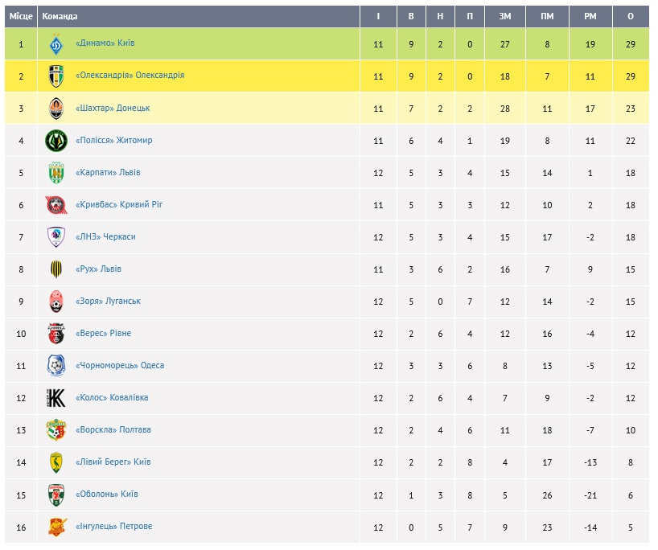Open «Ворскла» Полтава team link
Image resolution: width=658 pixels, height=550 pixels.
pos(113,429)
